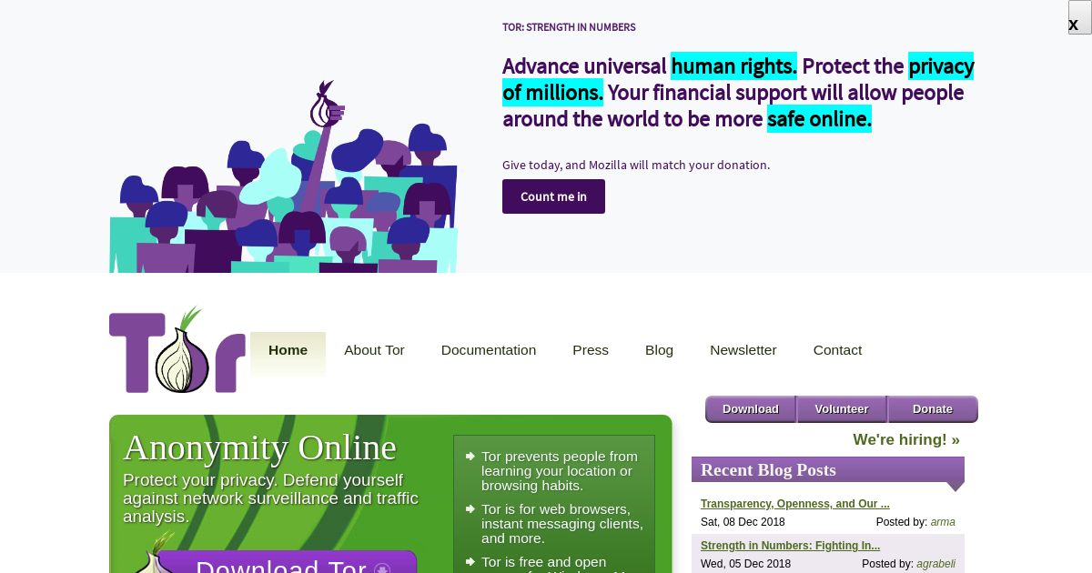Click 'Tor is for web browsers' bullet arrow
Screen dimensions: 1092x573
point(470,509)
